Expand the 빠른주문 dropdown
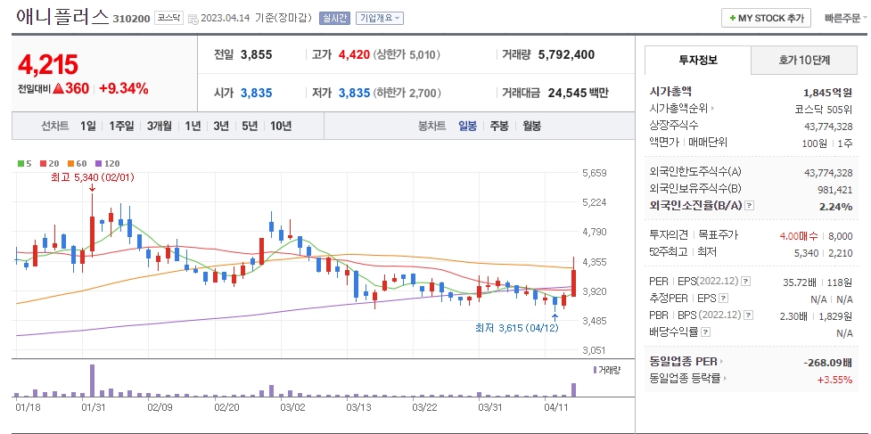 coord(846,18)
